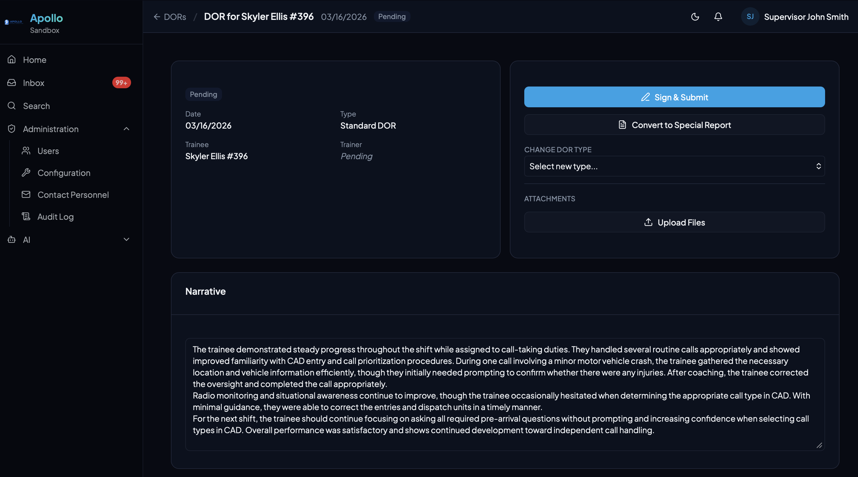Click the 99+ inbox badge

coord(121,82)
